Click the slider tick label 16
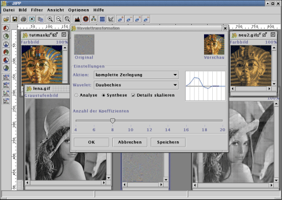This screenshot has height=200, width=282. tap(186, 130)
